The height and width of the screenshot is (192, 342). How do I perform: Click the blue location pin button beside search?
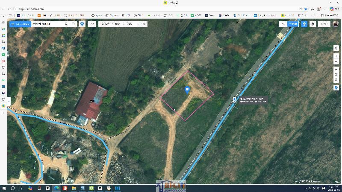82,24
